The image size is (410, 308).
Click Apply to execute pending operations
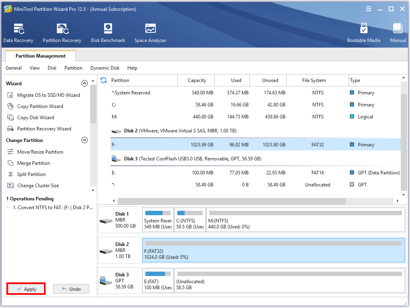point(26,289)
